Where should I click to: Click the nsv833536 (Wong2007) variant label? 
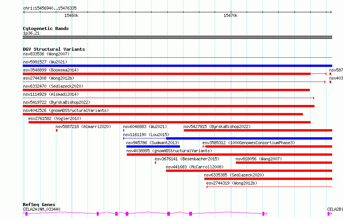pos(46,54)
